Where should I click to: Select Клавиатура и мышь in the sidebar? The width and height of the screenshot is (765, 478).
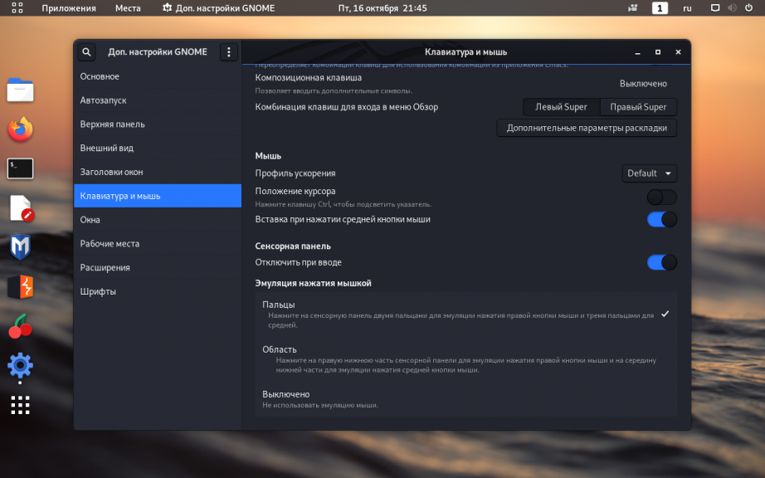pos(158,196)
